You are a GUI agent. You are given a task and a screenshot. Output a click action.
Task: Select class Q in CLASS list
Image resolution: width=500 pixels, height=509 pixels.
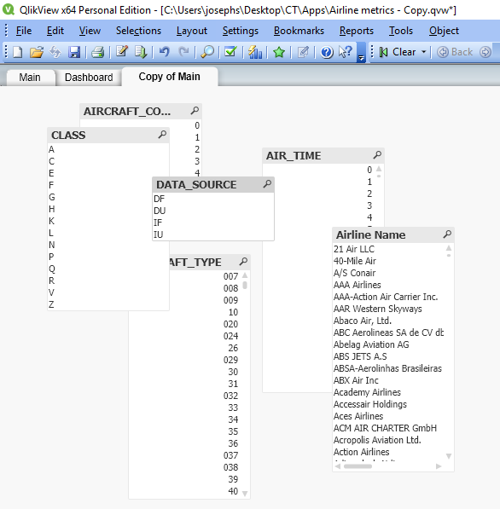[108, 269]
